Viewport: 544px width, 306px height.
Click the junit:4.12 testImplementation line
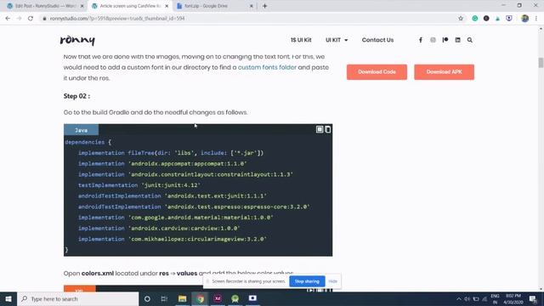(x=139, y=185)
